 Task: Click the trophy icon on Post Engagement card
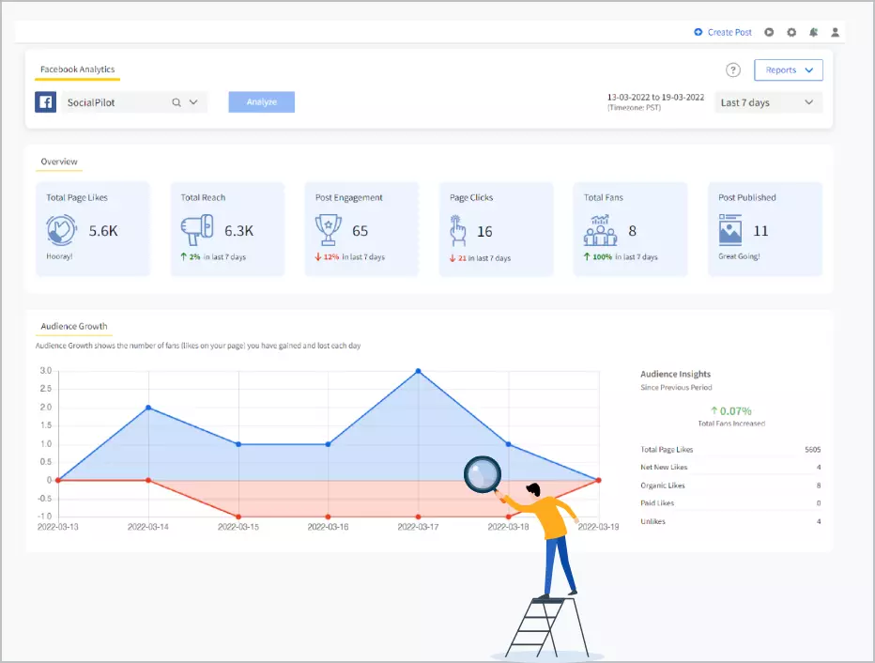pos(329,227)
